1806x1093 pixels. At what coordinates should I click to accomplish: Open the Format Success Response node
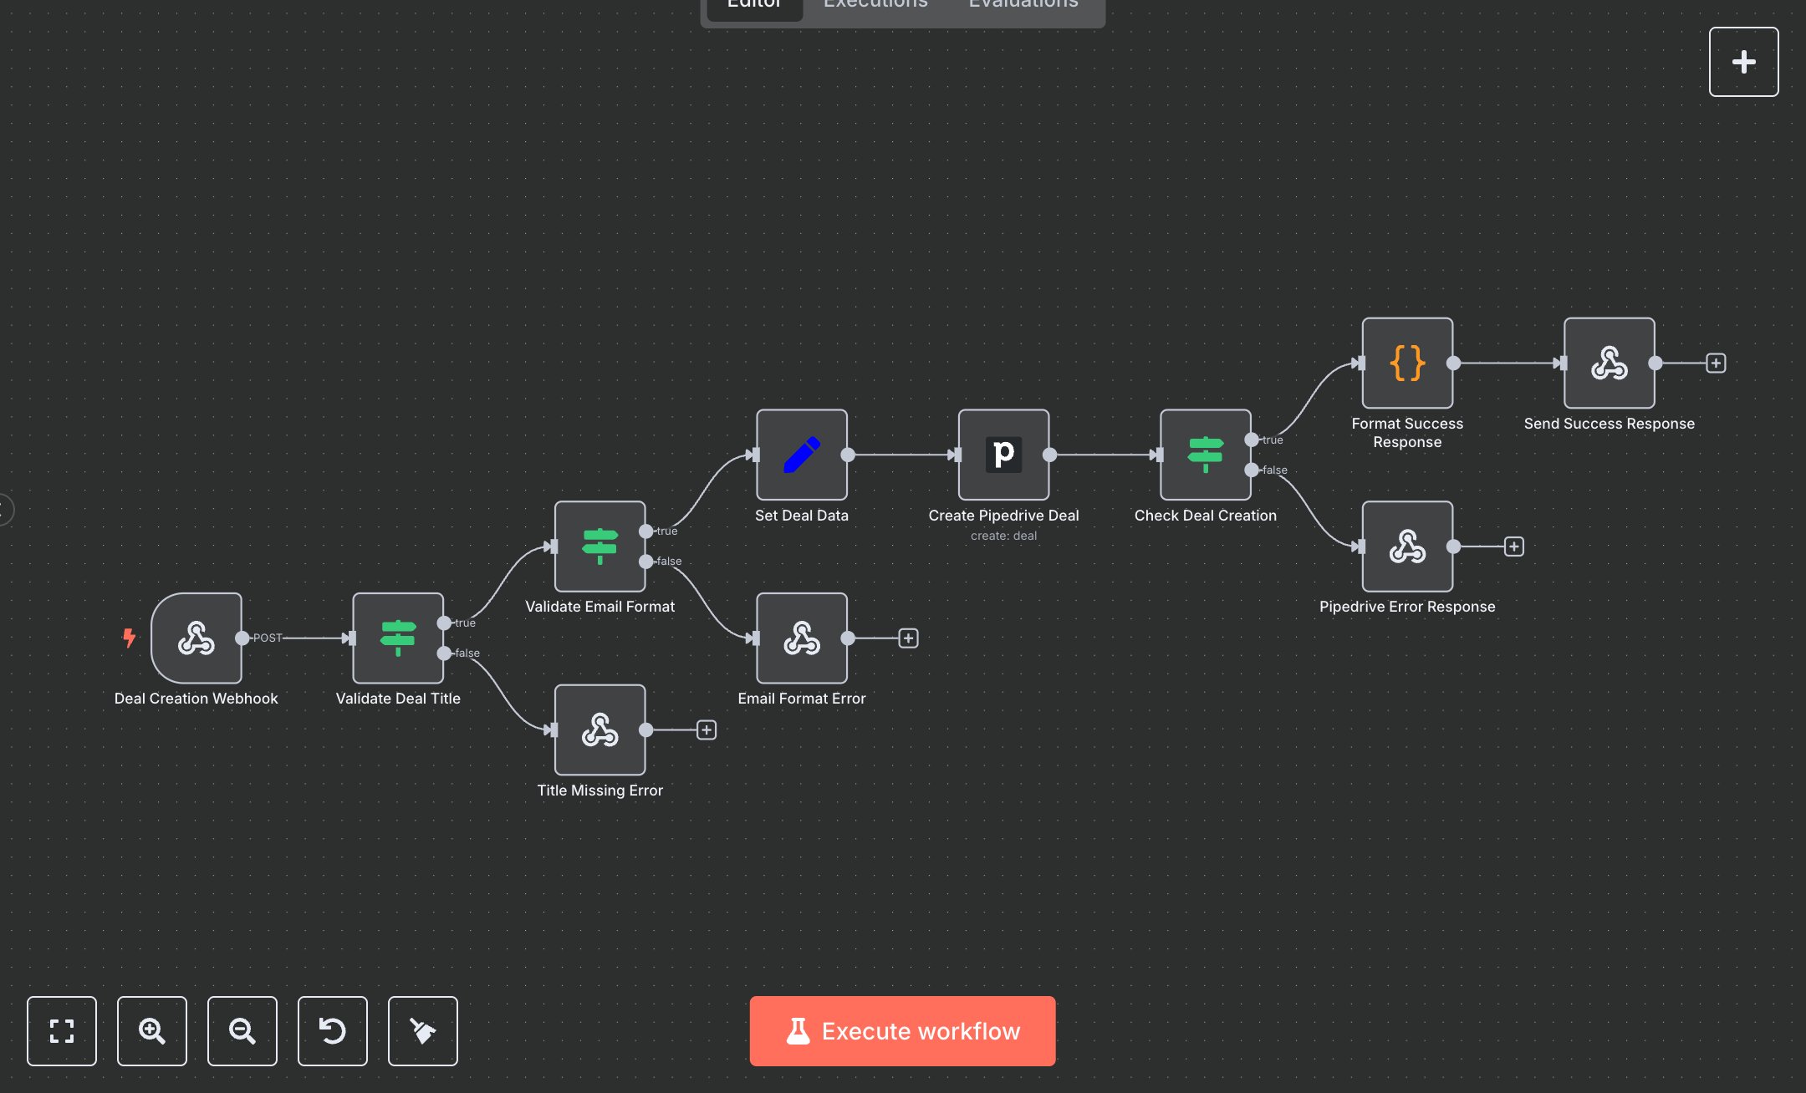click(1406, 363)
